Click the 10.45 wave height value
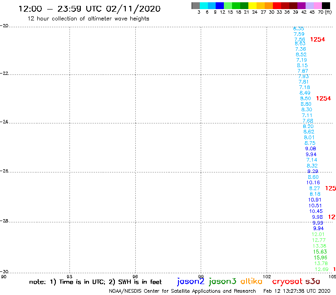 (x=316, y=211)
